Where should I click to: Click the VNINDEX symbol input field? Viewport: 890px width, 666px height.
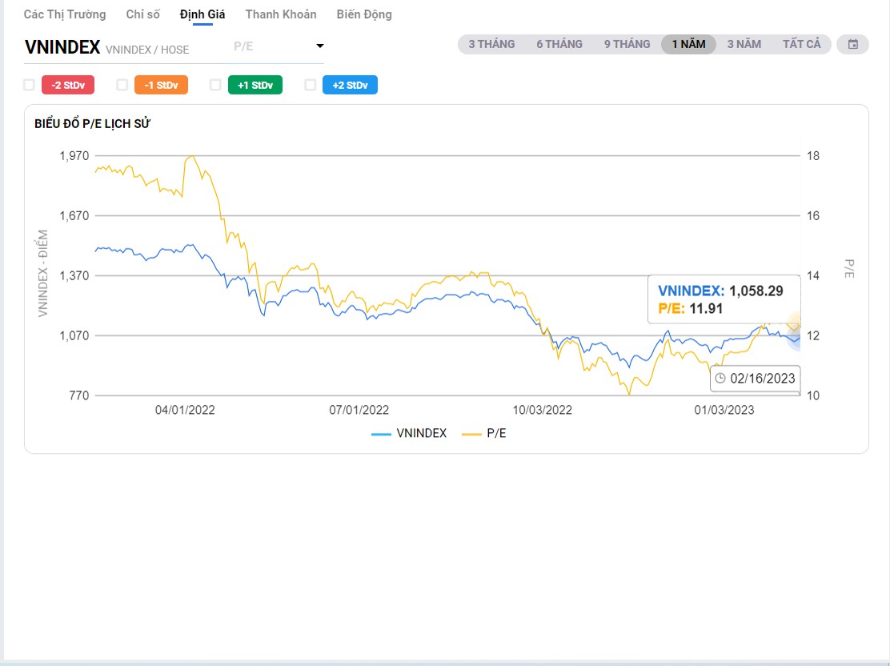(120, 48)
